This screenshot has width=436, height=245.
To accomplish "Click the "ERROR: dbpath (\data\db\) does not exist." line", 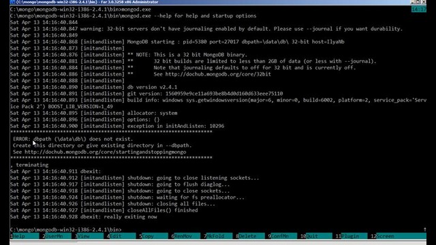I will 73,139.
